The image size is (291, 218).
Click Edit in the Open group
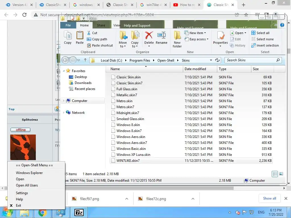click(235, 39)
